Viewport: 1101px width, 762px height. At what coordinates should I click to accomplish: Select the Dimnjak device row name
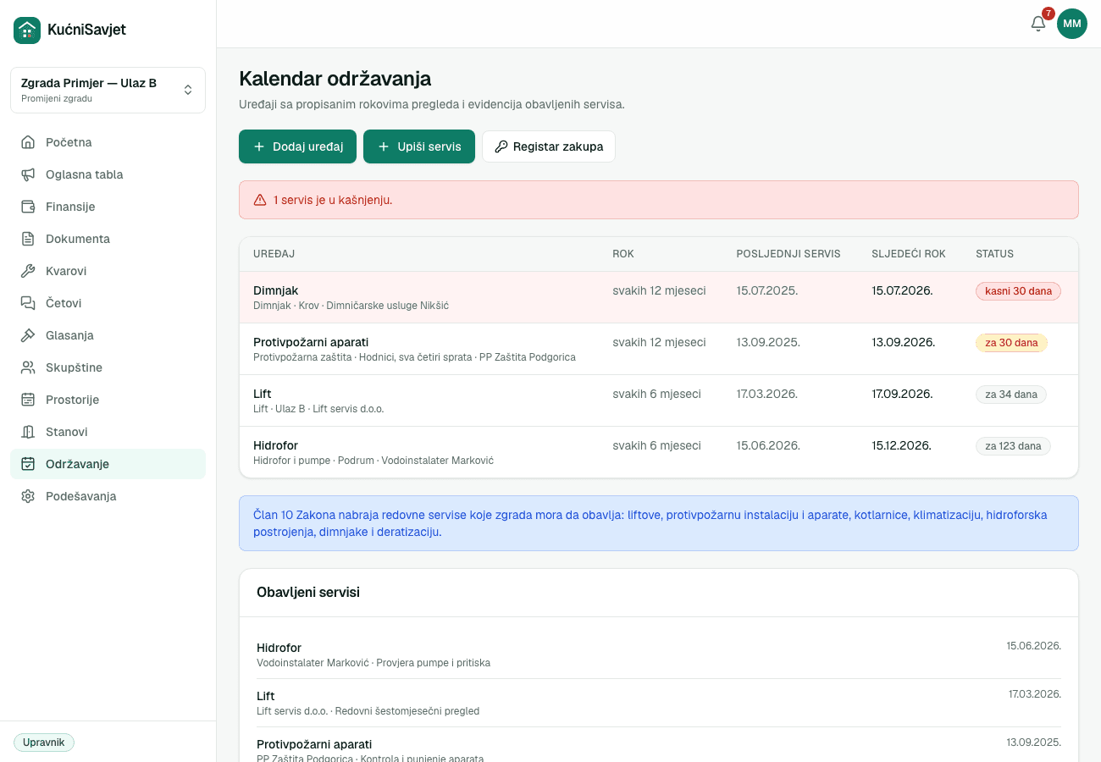point(275,290)
